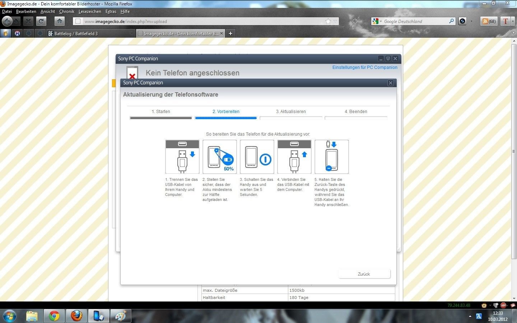The width and height of the screenshot is (517, 323).
Task: Open a new tab with plus button
Action: click(230, 33)
